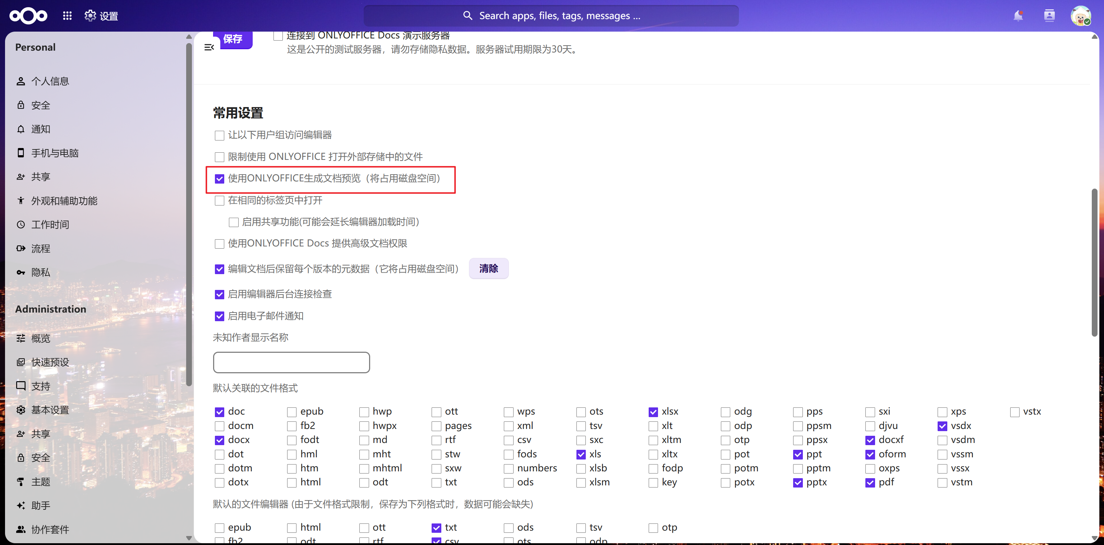Viewport: 1104px width, 545px height.
Task: Enable 在相同的标签页中打开 checkbox
Action: pyautogui.click(x=220, y=200)
